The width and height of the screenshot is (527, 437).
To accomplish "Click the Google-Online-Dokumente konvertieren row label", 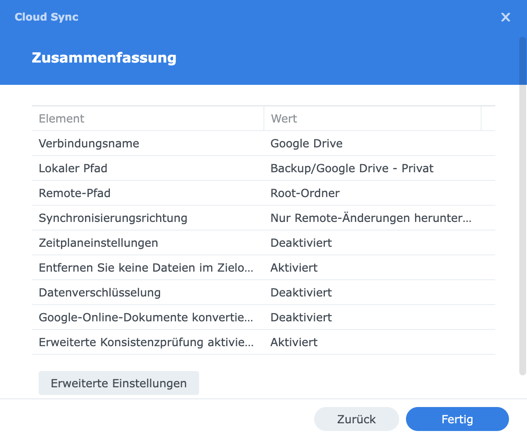I will point(146,317).
